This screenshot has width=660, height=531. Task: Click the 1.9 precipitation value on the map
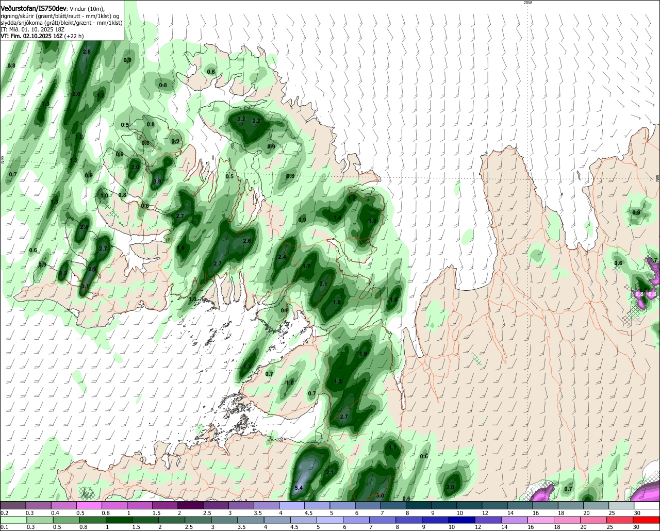337,302
